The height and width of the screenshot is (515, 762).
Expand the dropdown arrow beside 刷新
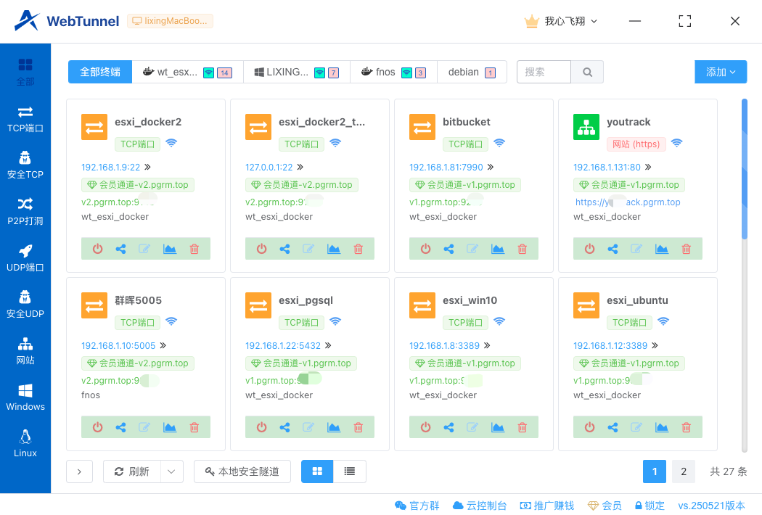171,471
